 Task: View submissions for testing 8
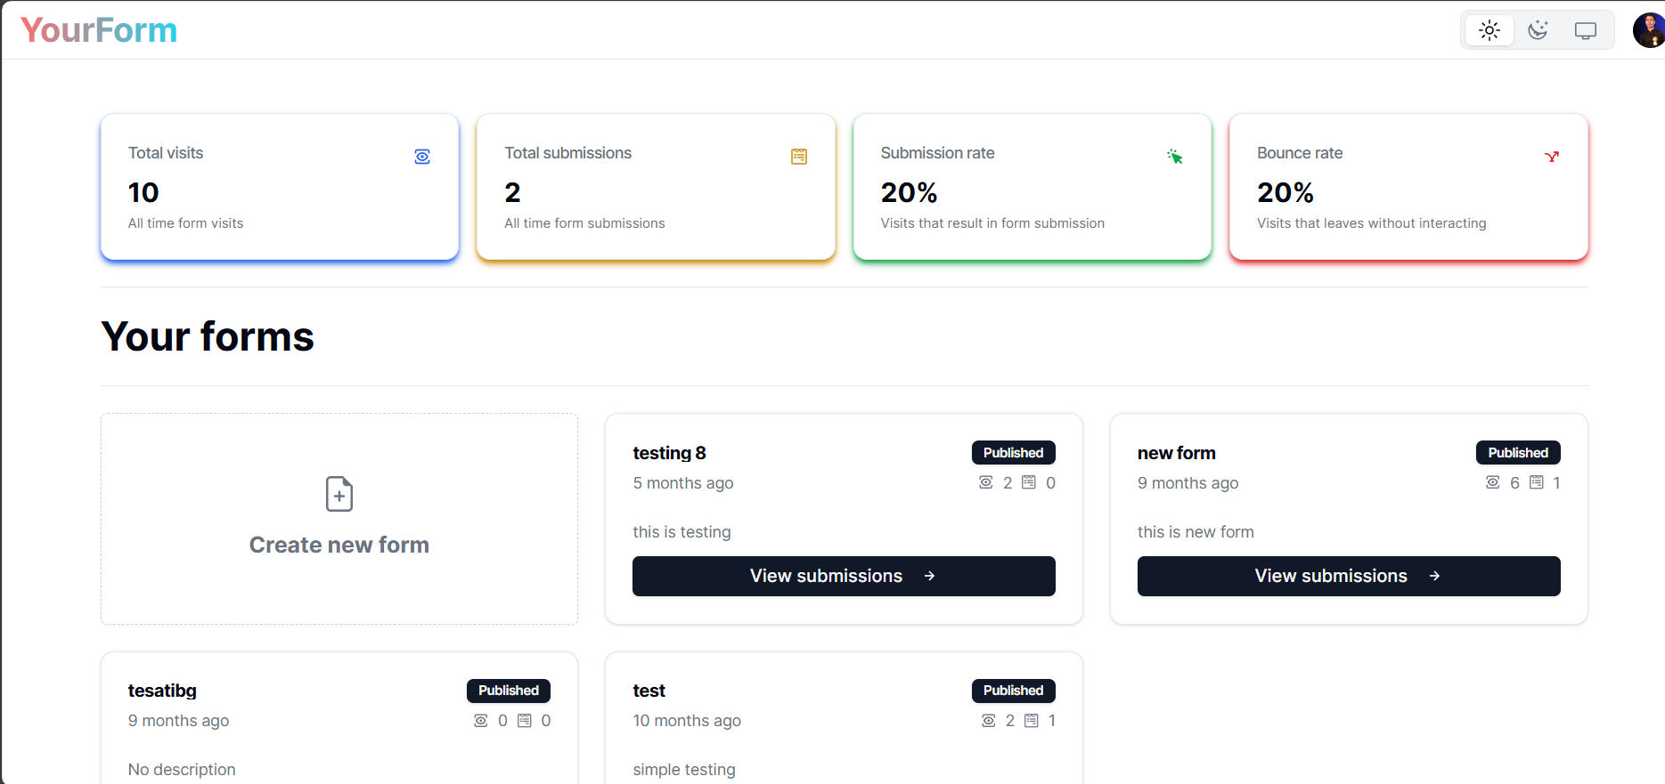click(x=843, y=576)
